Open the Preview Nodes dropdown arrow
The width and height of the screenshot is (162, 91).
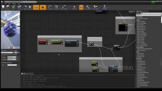coord(99,7)
